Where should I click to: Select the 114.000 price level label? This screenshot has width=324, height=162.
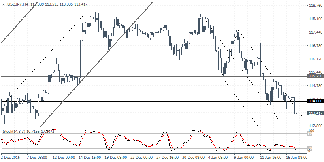(x=315, y=101)
